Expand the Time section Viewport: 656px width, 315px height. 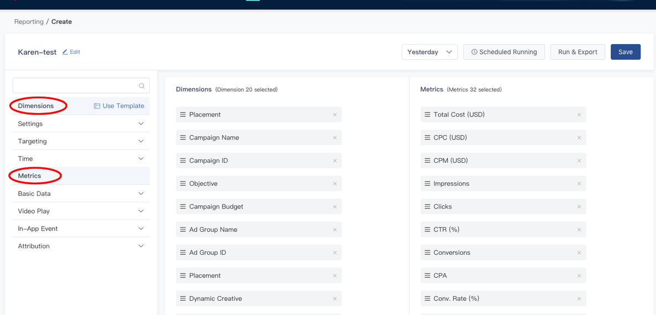pyautogui.click(x=81, y=159)
